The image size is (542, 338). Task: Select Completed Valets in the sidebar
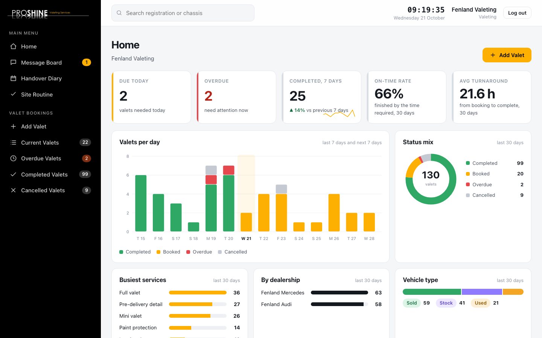[50, 174]
